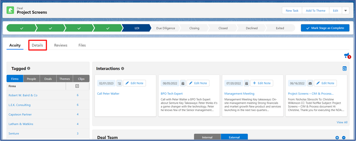Select the Closed stage
The height and width of the screenshot is (141, 356).
coord(223,28)
